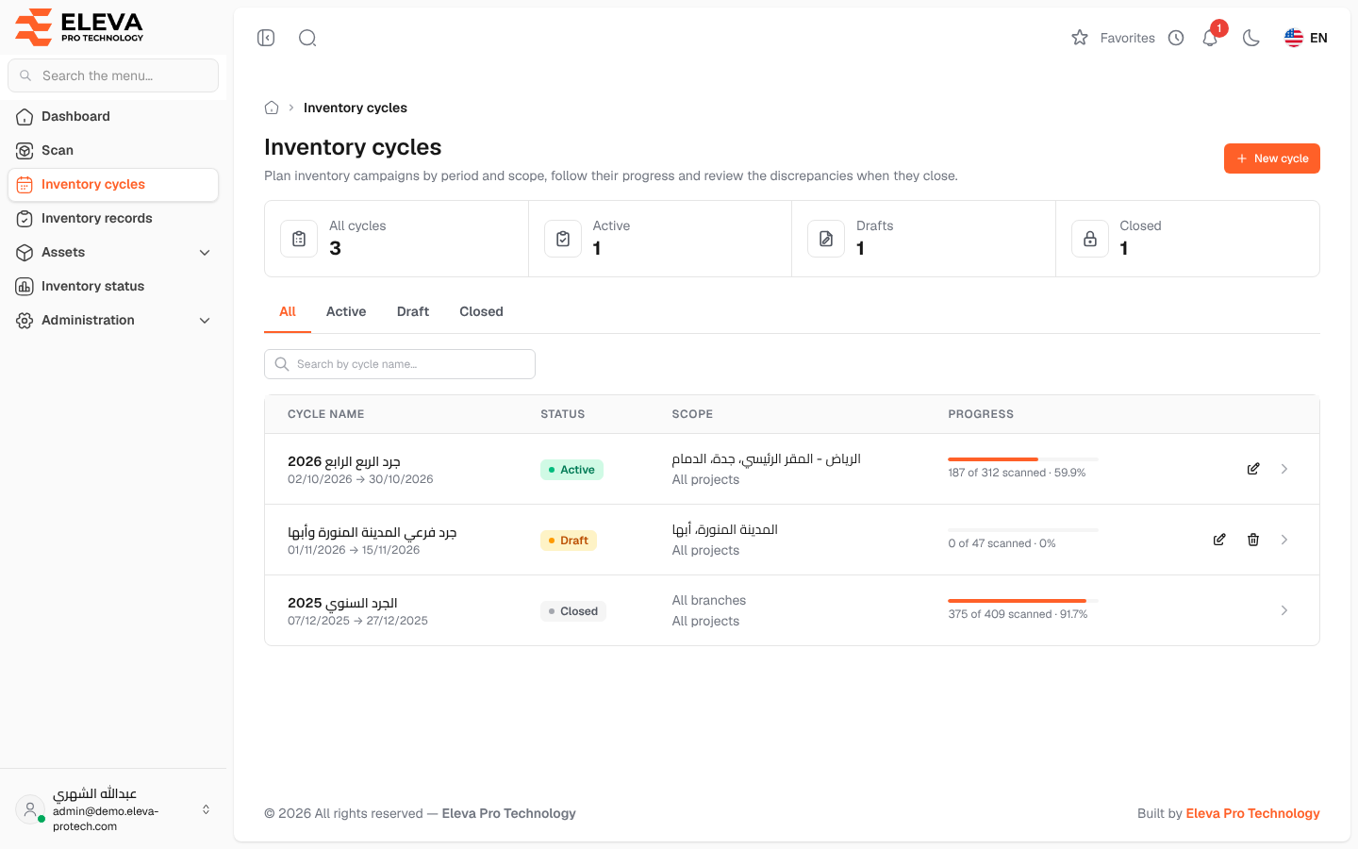Switch to the Active tab
The image size is (1358, 849).
[346, 312]
